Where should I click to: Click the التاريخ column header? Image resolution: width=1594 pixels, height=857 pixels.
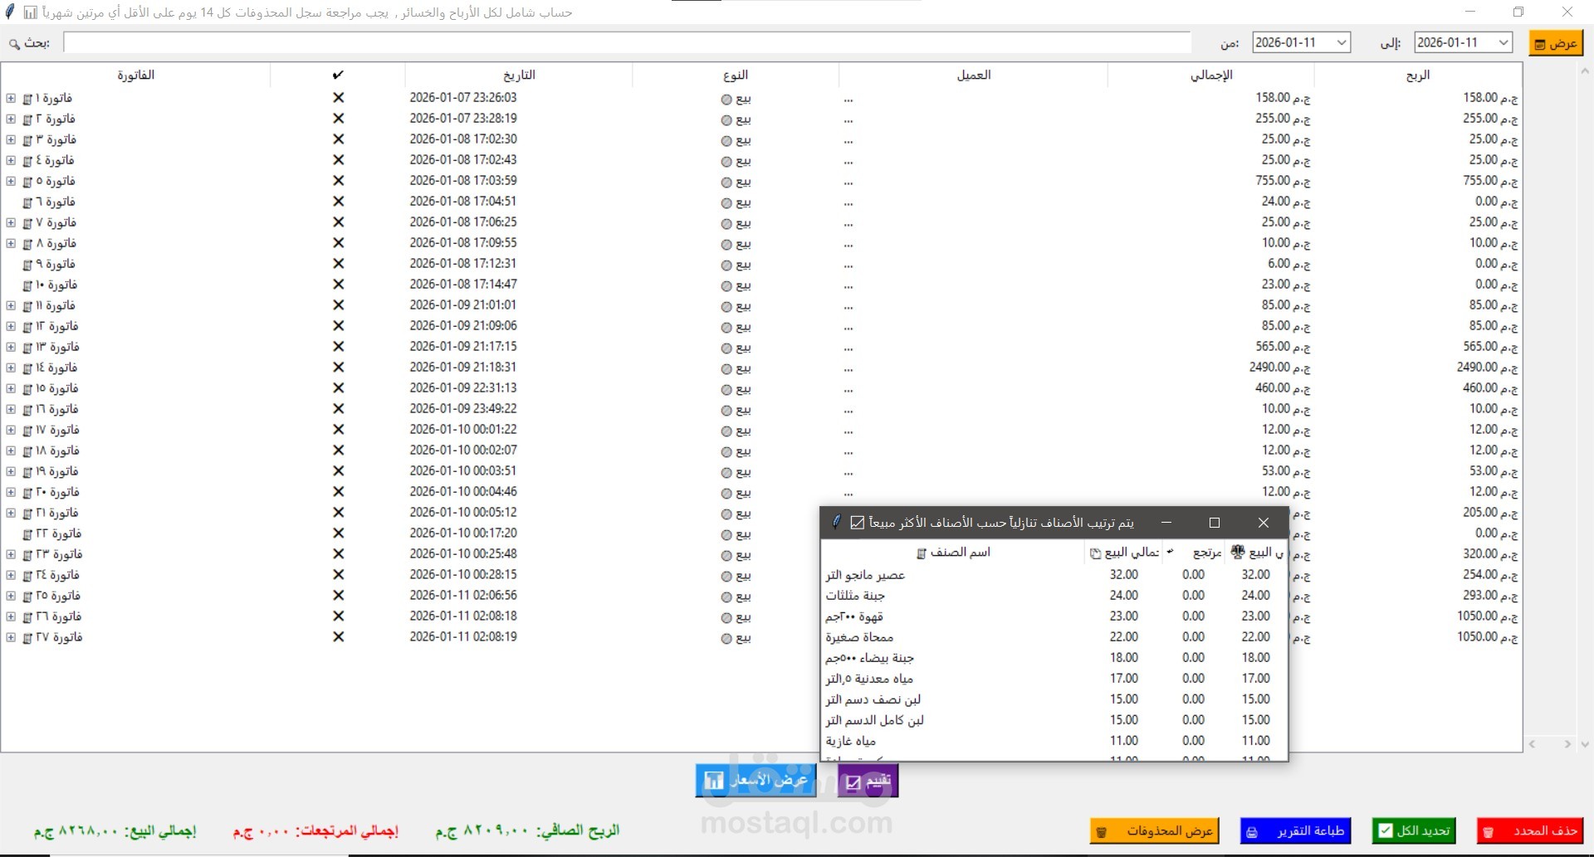pyautogui.click(x=519, y=75)
